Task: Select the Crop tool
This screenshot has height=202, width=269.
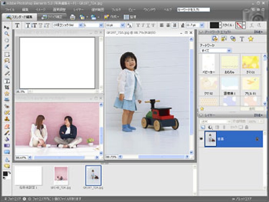Action: [6, 87]
